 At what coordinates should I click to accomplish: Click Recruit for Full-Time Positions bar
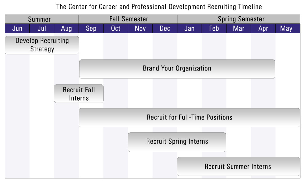click(189, 117)
